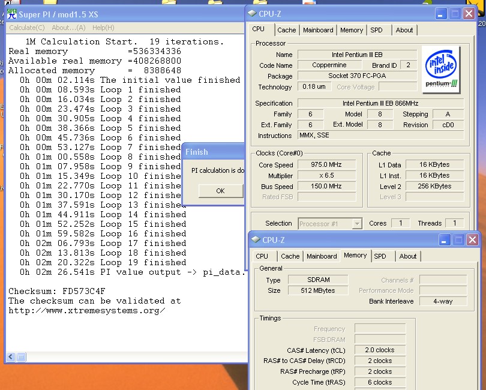The width and height of the screenshot is (486, 390).
Task: Click the Multiplier value 'x 6.5'
Action: point(326,175)
